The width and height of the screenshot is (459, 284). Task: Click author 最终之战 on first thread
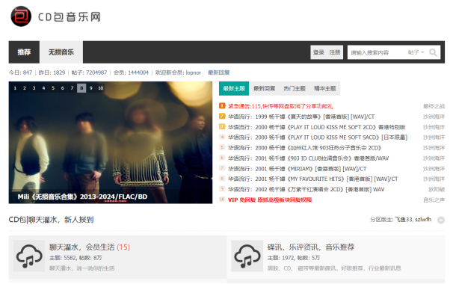(x=434, y=106)
